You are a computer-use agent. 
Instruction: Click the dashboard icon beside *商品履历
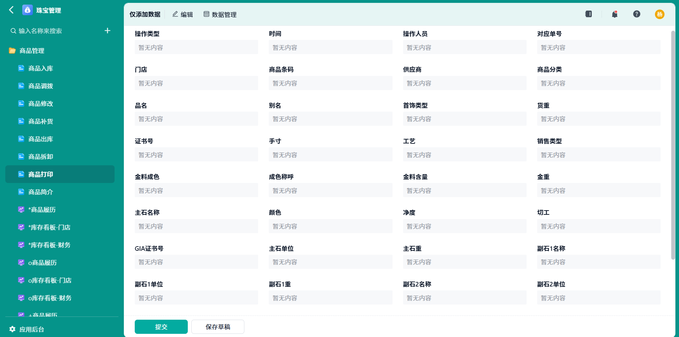coord(21,209)
